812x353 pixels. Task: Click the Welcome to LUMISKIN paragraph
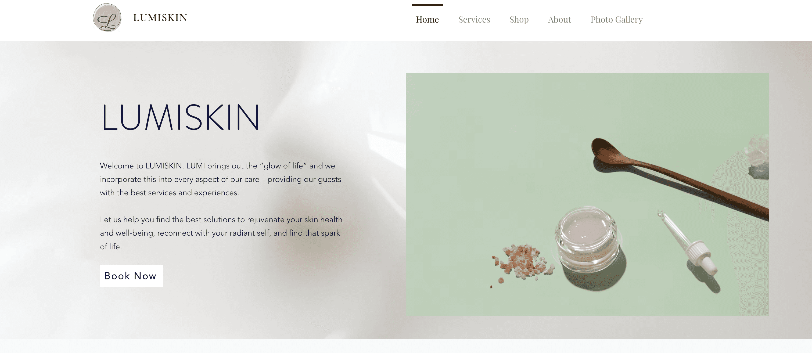221,179
